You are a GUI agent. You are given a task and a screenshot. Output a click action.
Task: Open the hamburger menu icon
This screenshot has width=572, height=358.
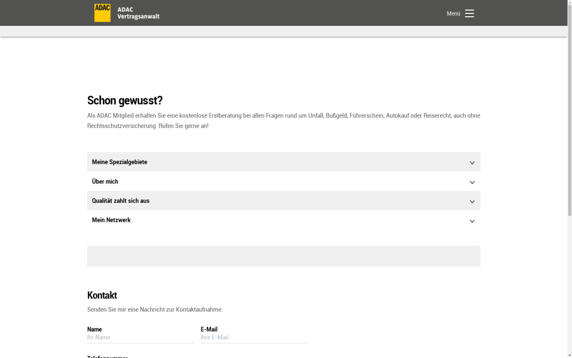[x=469, y=13]
